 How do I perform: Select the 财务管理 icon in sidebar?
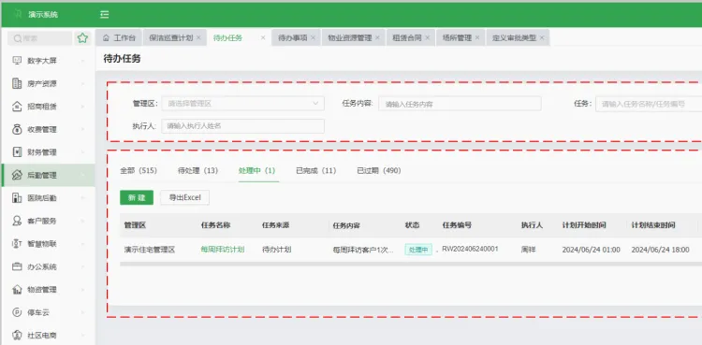(17, 152)
